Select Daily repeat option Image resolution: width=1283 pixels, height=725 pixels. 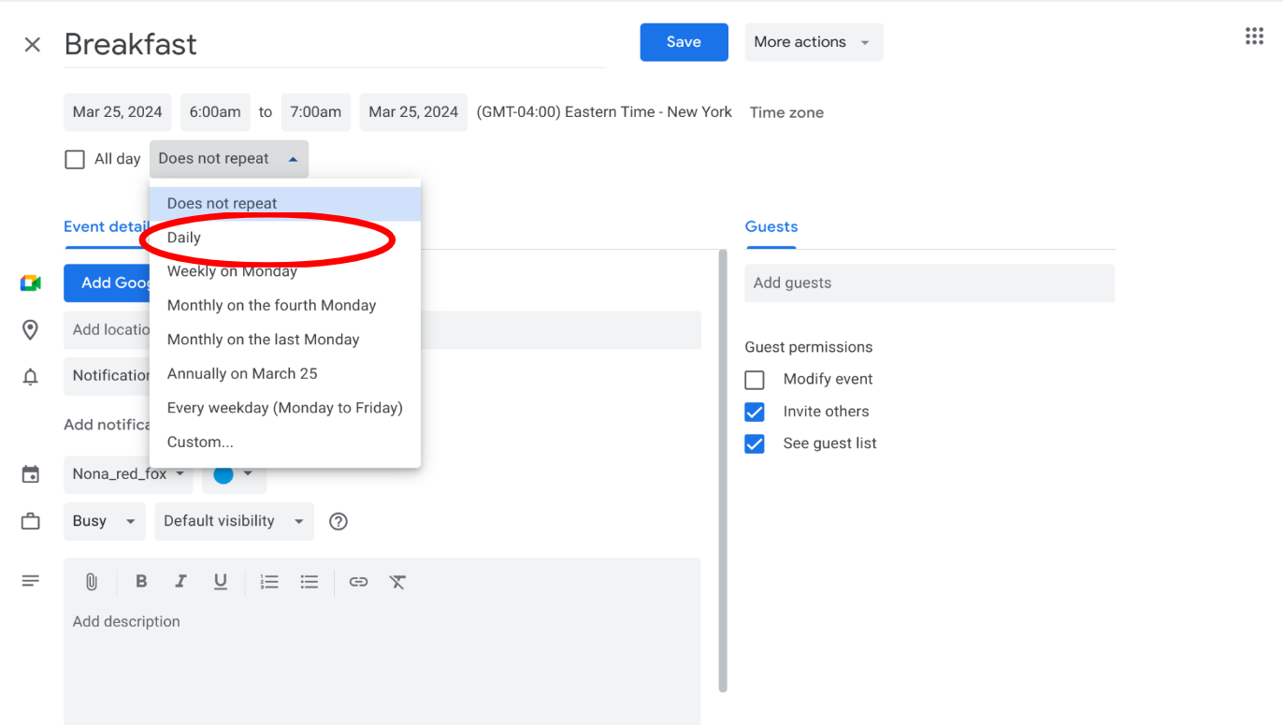point(285,238)
